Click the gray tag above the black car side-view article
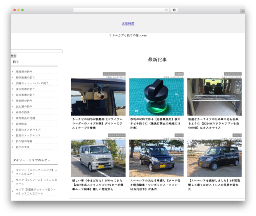 (x=237, y=135)
